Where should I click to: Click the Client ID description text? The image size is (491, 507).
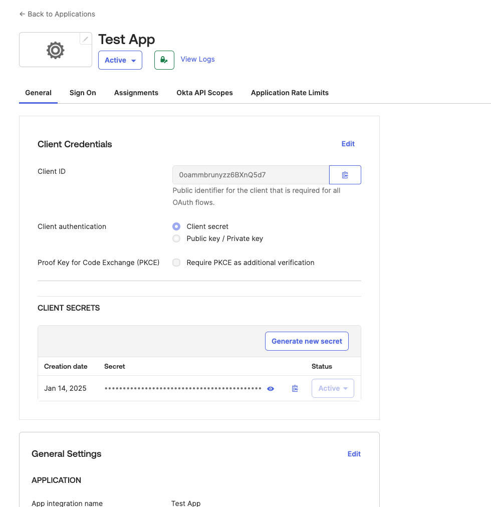[x=256, y=196]
